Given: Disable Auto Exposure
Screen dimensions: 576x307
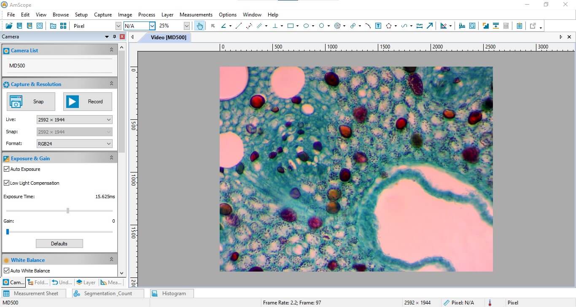Looking at the screenshot, I should point(6,169).
